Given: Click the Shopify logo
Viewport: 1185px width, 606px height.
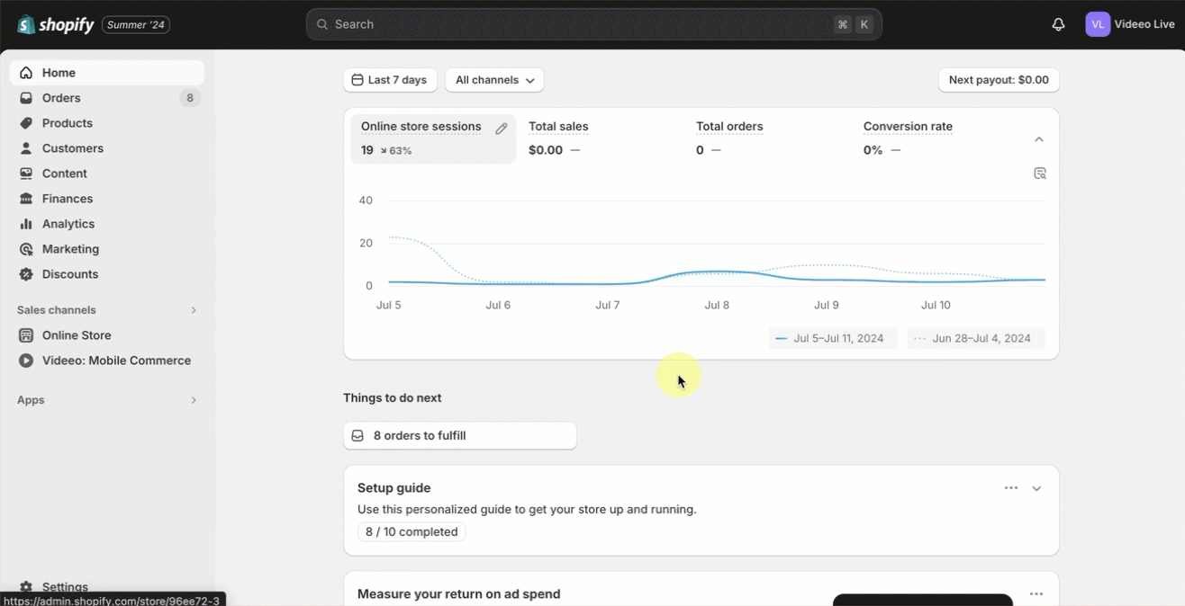Looking at the screenshot, I should (x=56, y=24).
